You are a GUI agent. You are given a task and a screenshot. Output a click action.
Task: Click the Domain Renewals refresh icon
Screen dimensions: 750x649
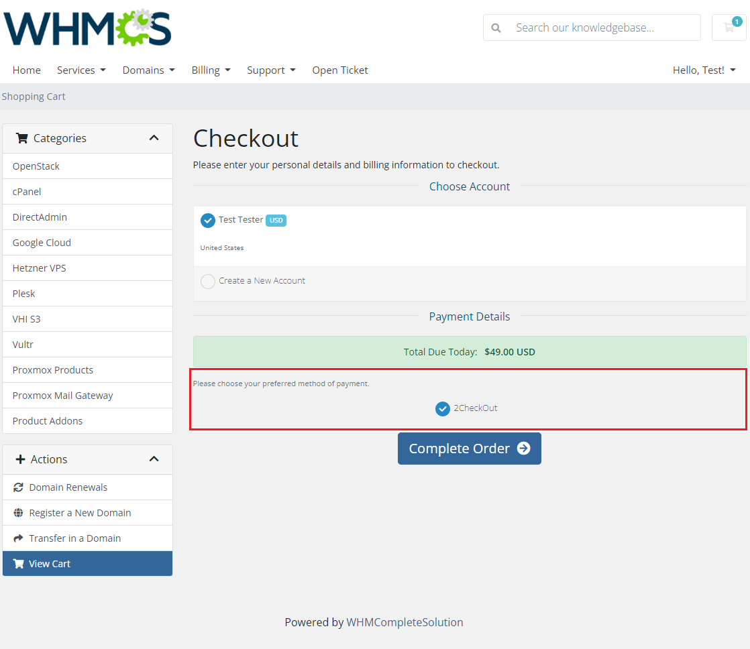[18, 487]
